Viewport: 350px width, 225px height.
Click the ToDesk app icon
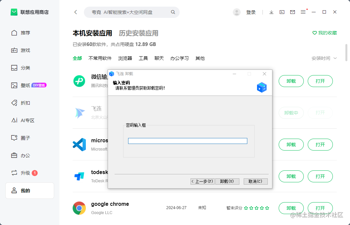pyautogui.click(x=79, y=176)
